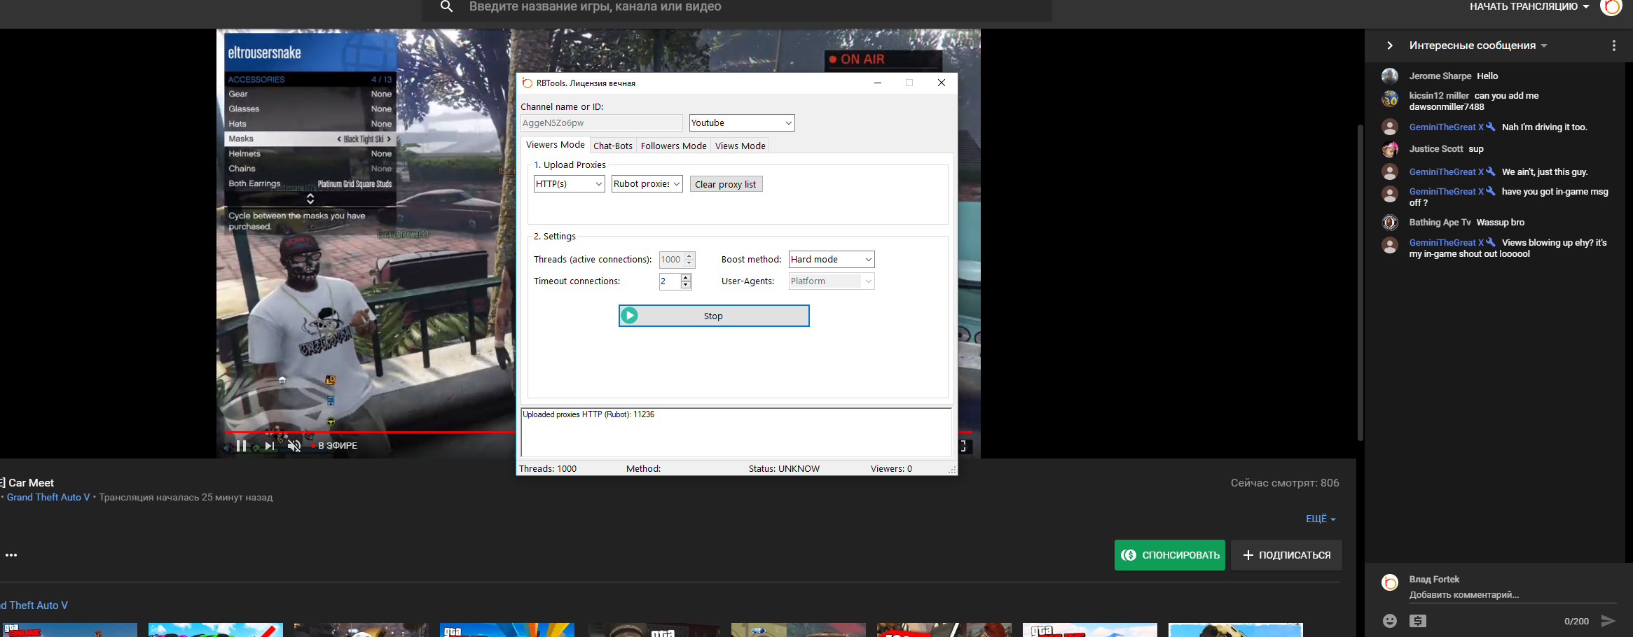Screen dimensions: 1633x637
Task: Open the Followers Mode tab
Action: point(673,146)
